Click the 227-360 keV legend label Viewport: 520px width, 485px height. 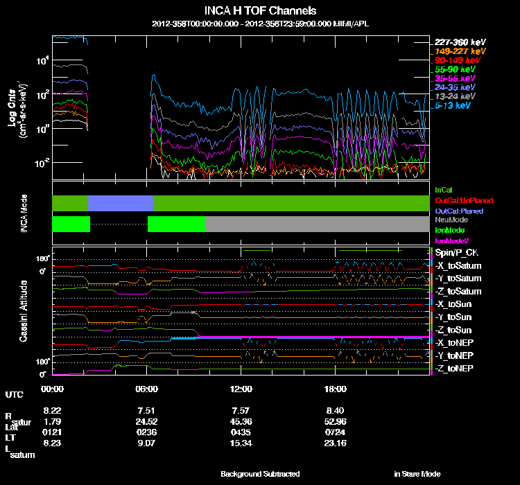pos(458,42)
